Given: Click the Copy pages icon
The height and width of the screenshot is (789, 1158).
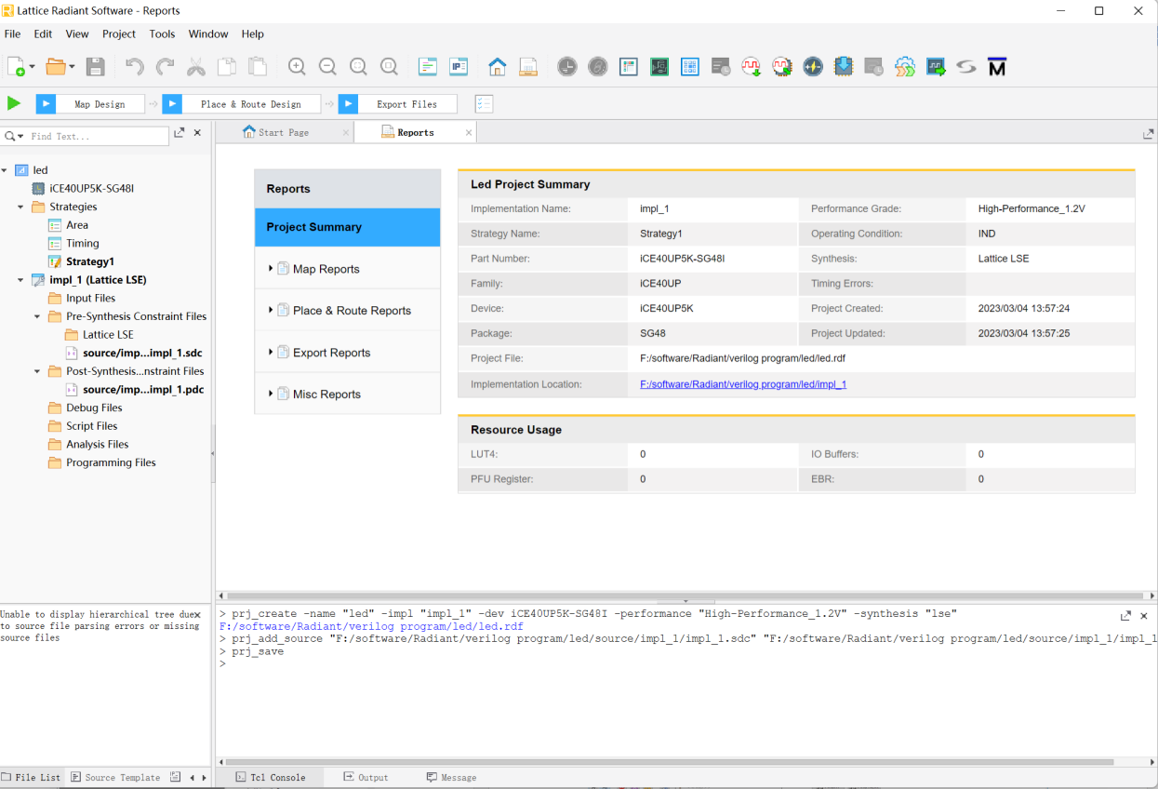Looking at the screenshot, I should pyautogui.click(x=227, y=67).
